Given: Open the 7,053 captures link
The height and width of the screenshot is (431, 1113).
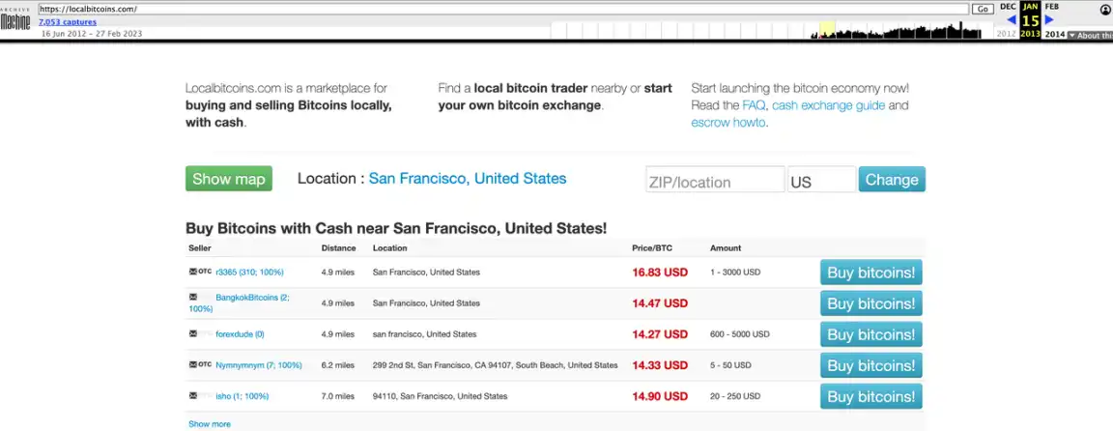Looking at the screenshot, I should [x=68, y=22].
